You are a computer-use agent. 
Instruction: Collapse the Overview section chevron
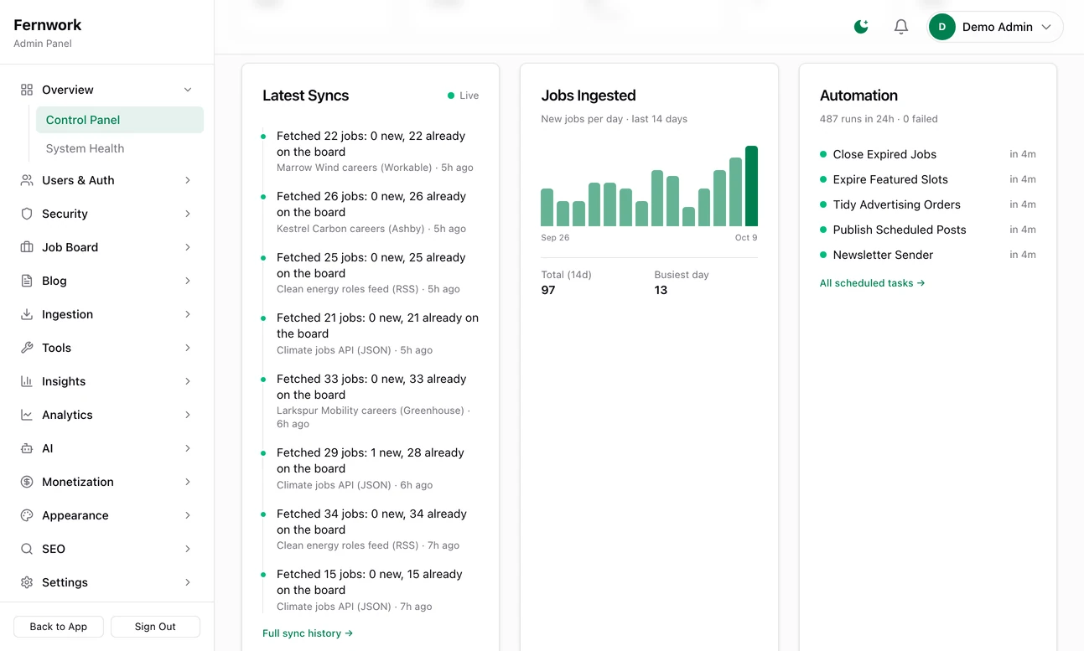click(x=188, y=90)
